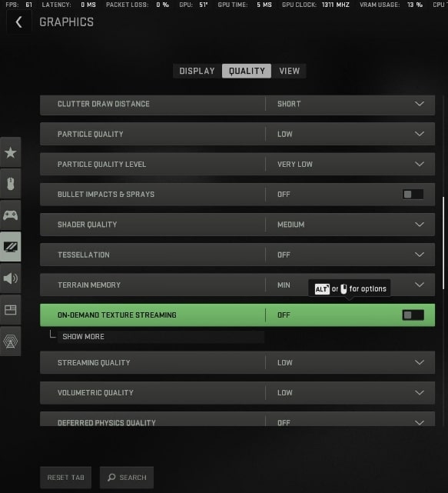
Task: Expand Shader Quality dropdown arrow
Action: (x=420, y=225)
